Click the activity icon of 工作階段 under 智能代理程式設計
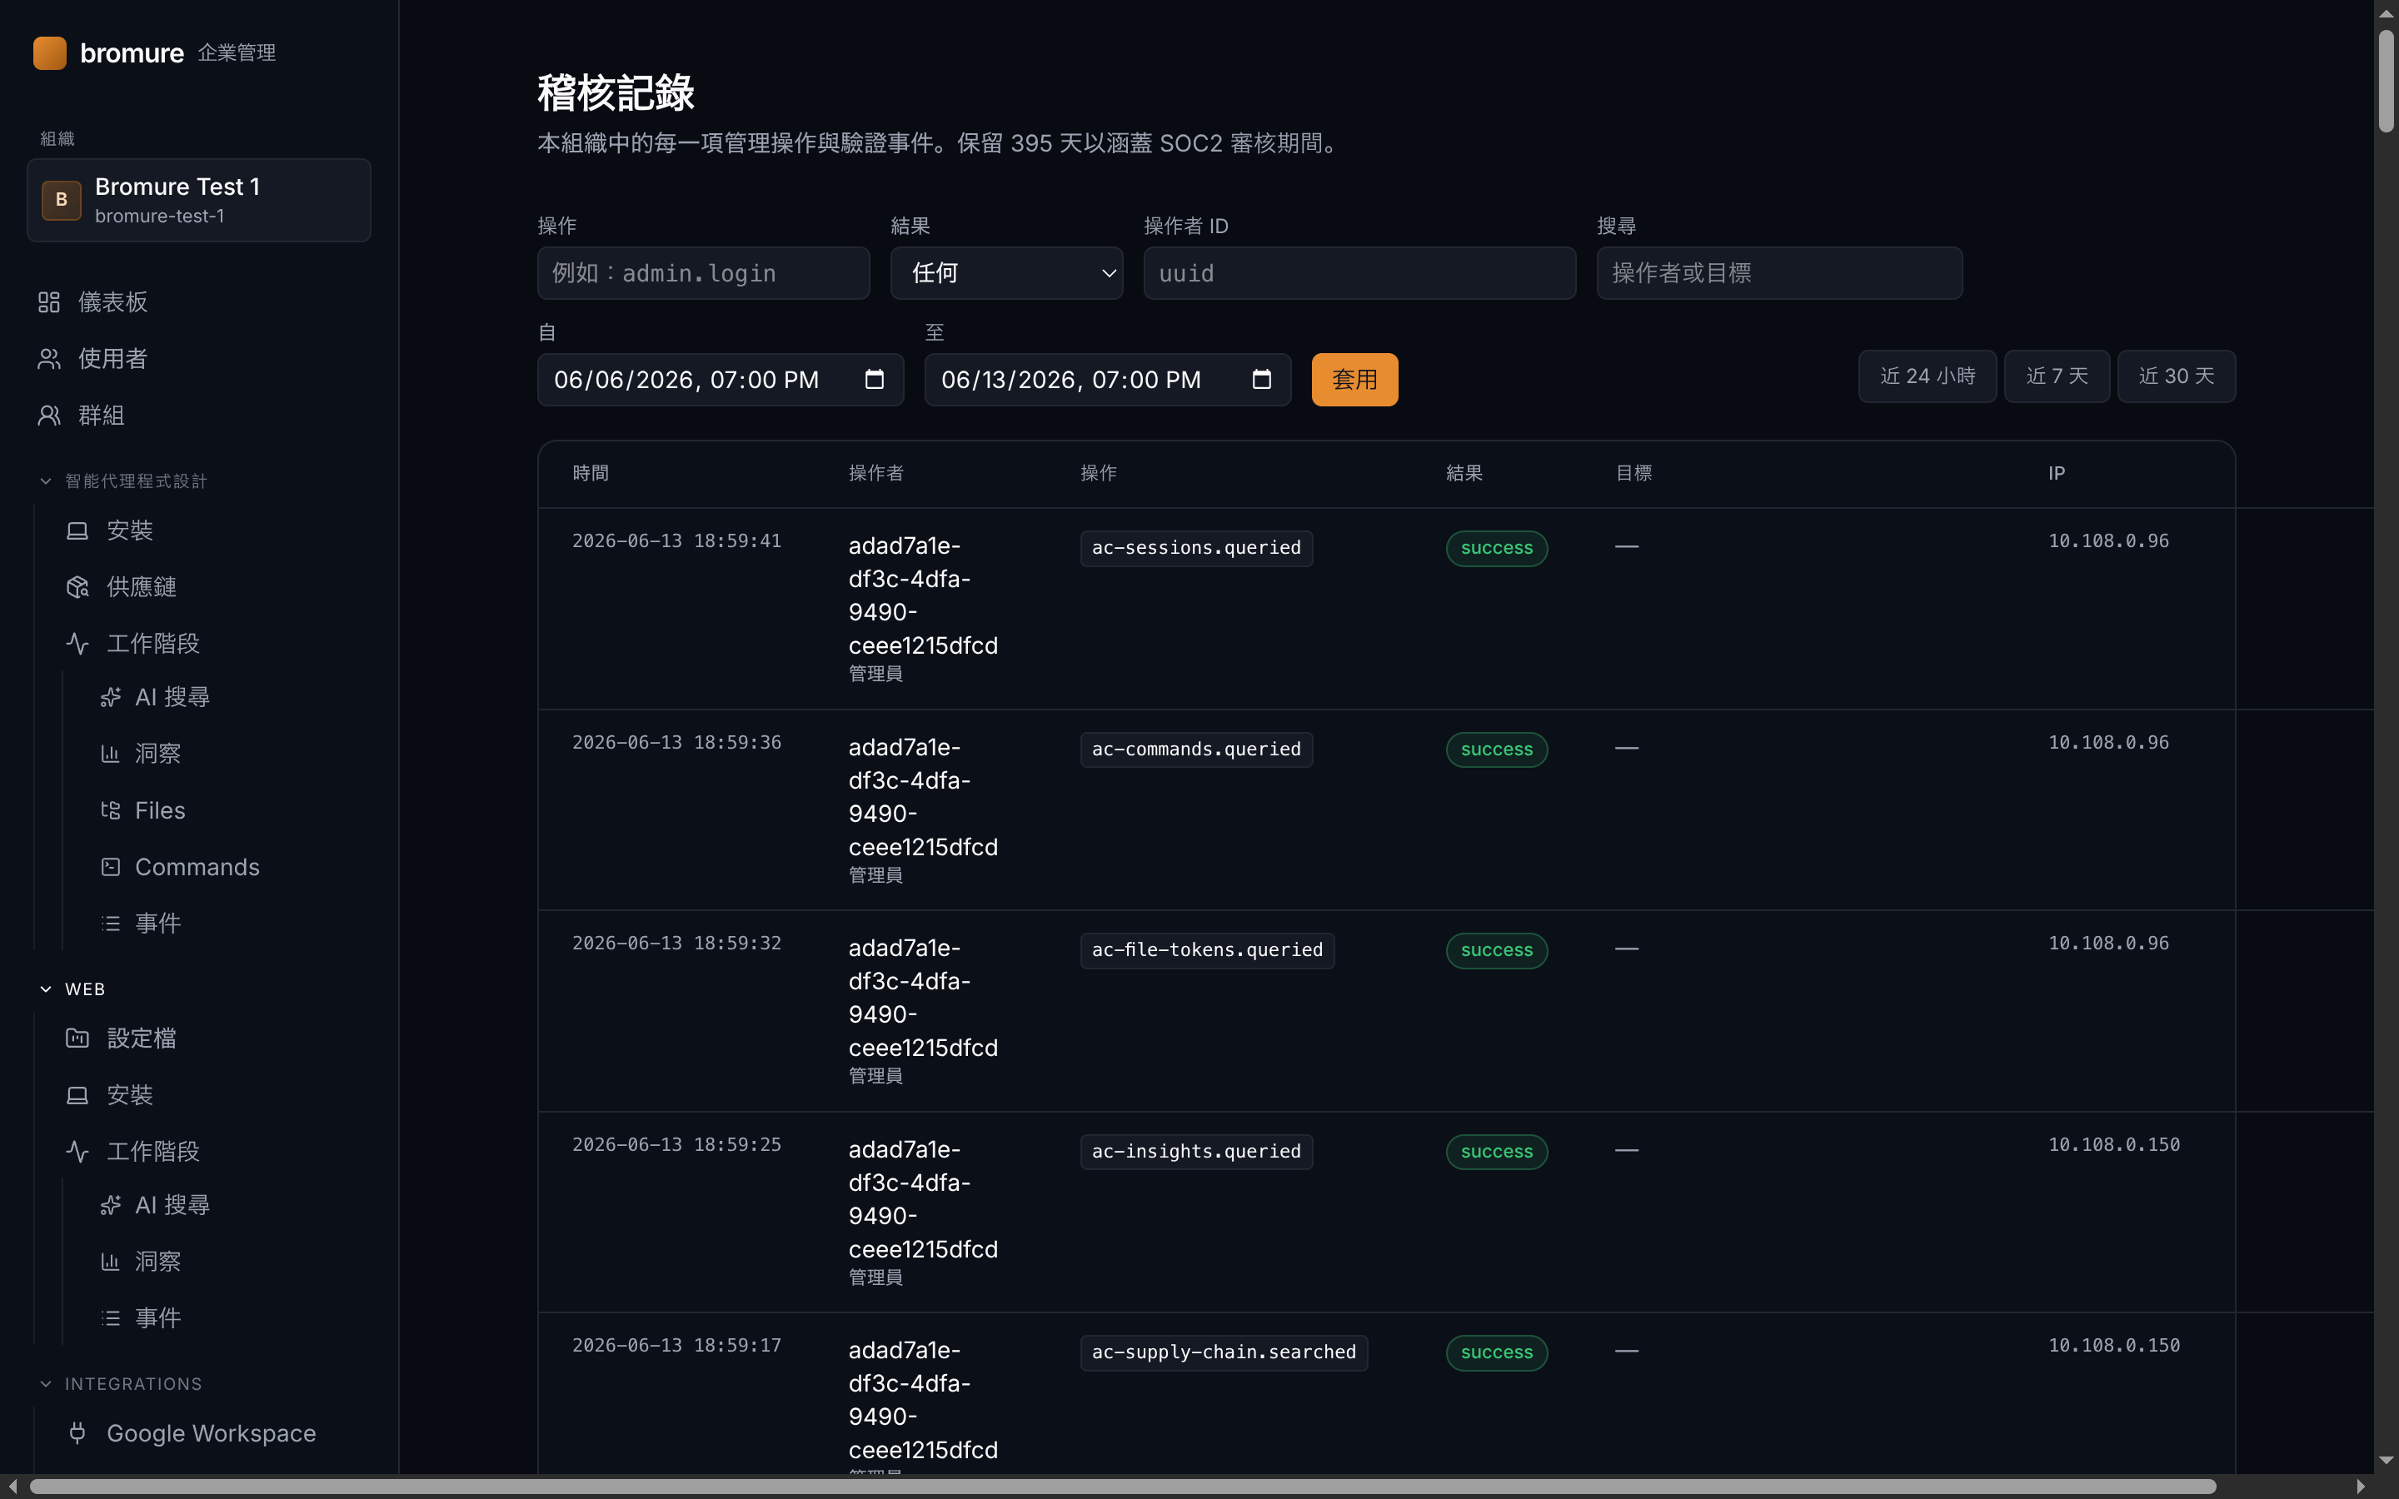This screenshot has height=1499, width=2399. (x=77, y=644)
